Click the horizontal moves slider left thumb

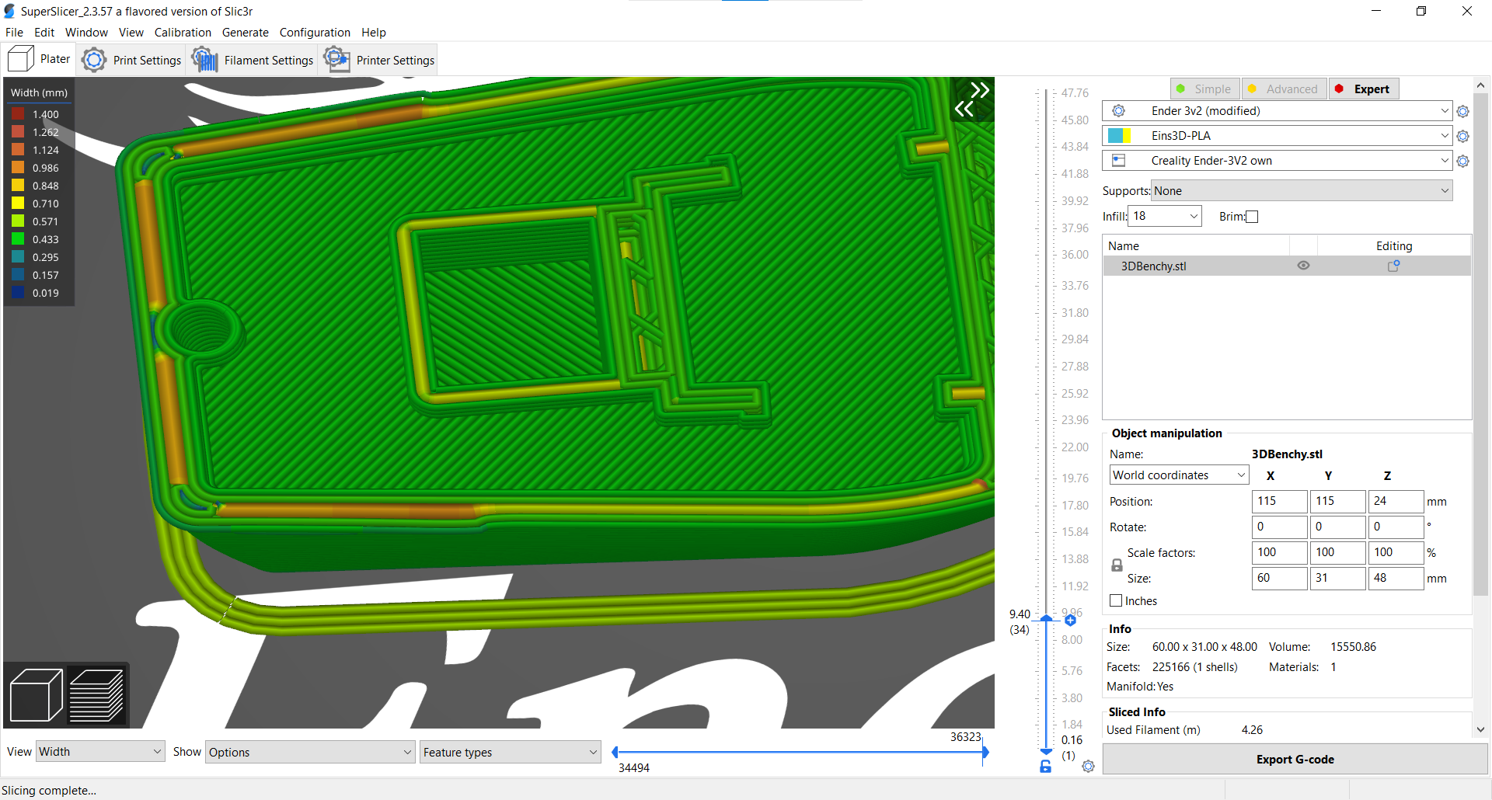615,752
